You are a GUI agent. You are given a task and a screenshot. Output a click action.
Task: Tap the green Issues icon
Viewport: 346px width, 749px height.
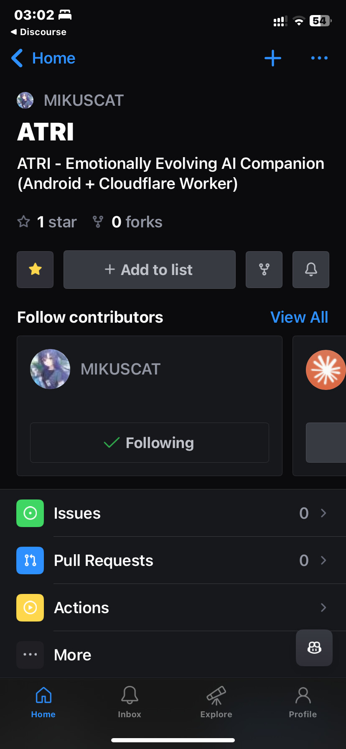pyautogui.click(x=30, y=513)
